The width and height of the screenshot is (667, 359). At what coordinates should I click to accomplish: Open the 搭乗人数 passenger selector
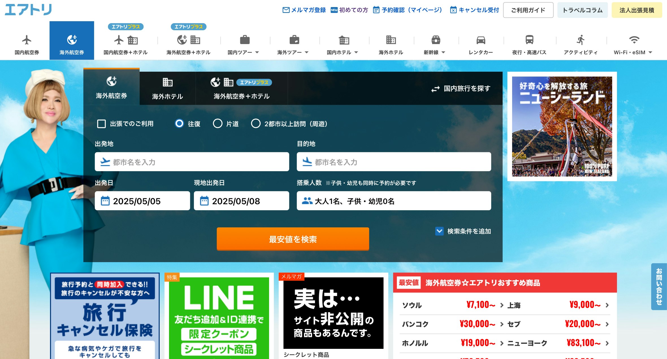click(x=394, y=201)
